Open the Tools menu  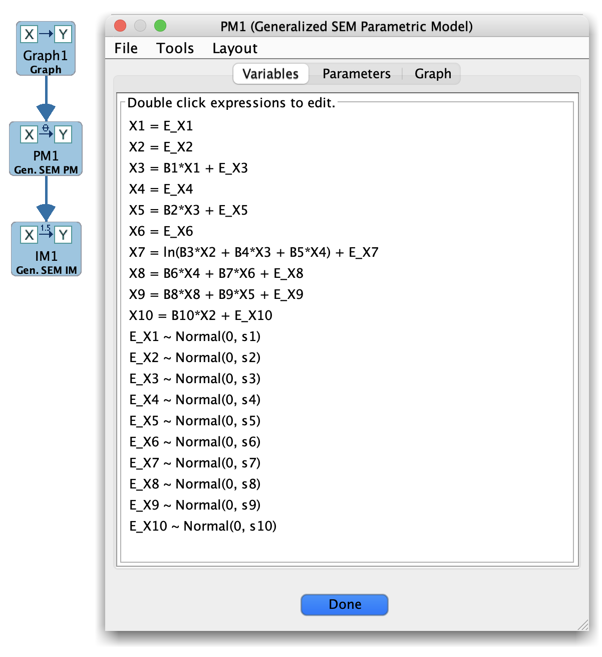(x=175, y=48)
